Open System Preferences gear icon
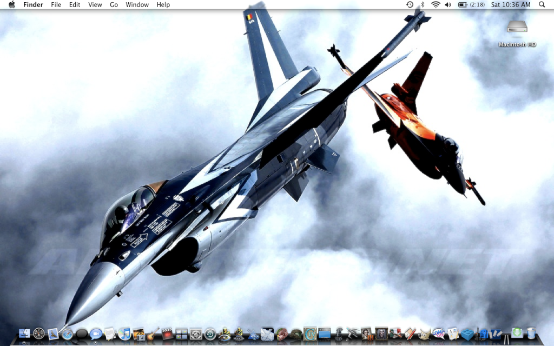 point(196,334)
